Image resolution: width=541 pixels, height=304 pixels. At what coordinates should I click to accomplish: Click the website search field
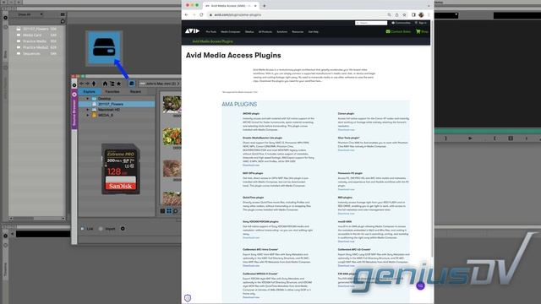[371, 23]
